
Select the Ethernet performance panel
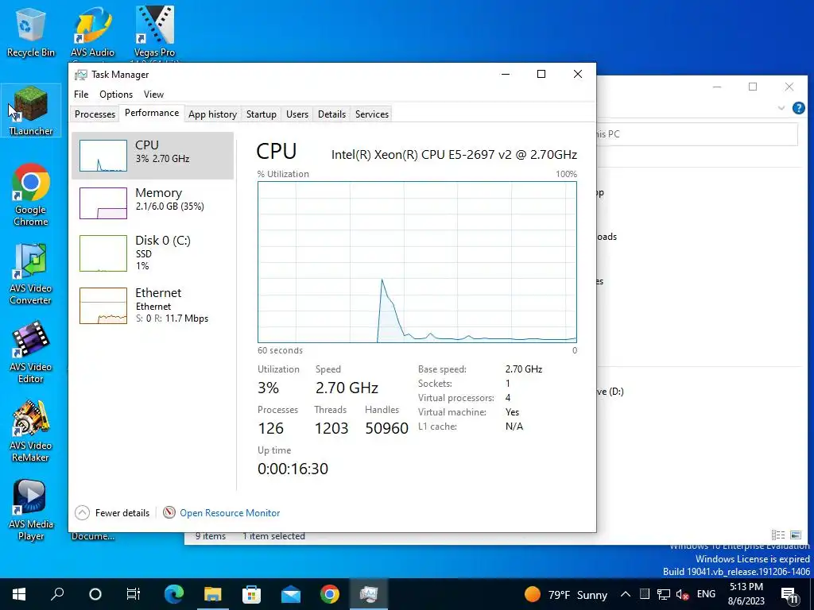tap(153, 306)
